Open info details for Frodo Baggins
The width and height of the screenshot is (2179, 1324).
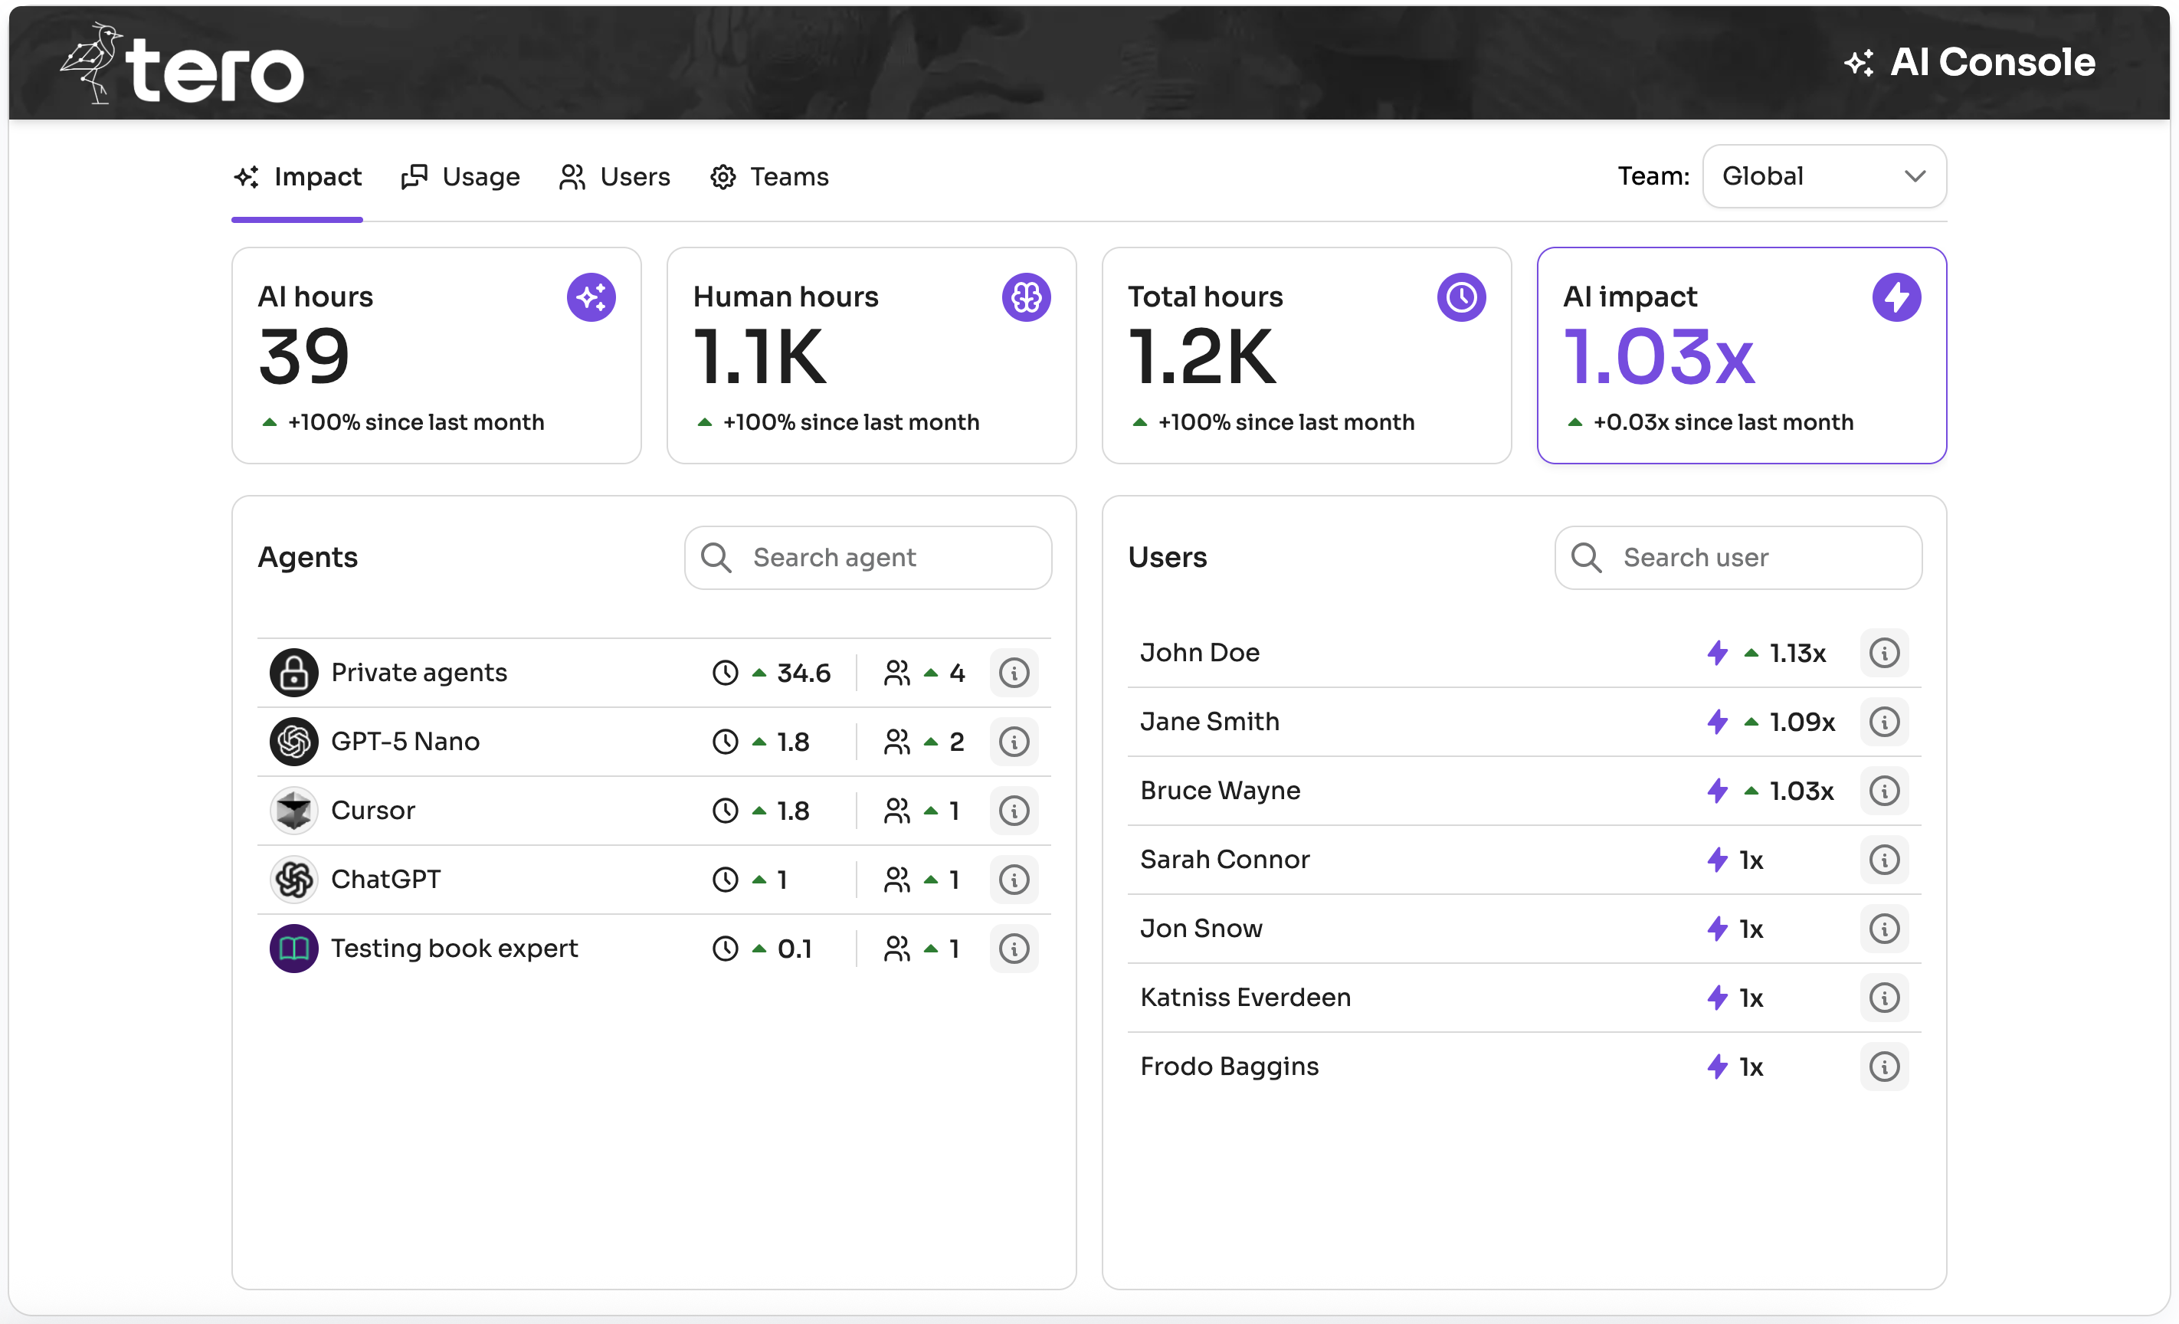[x=1883, y=1067]
